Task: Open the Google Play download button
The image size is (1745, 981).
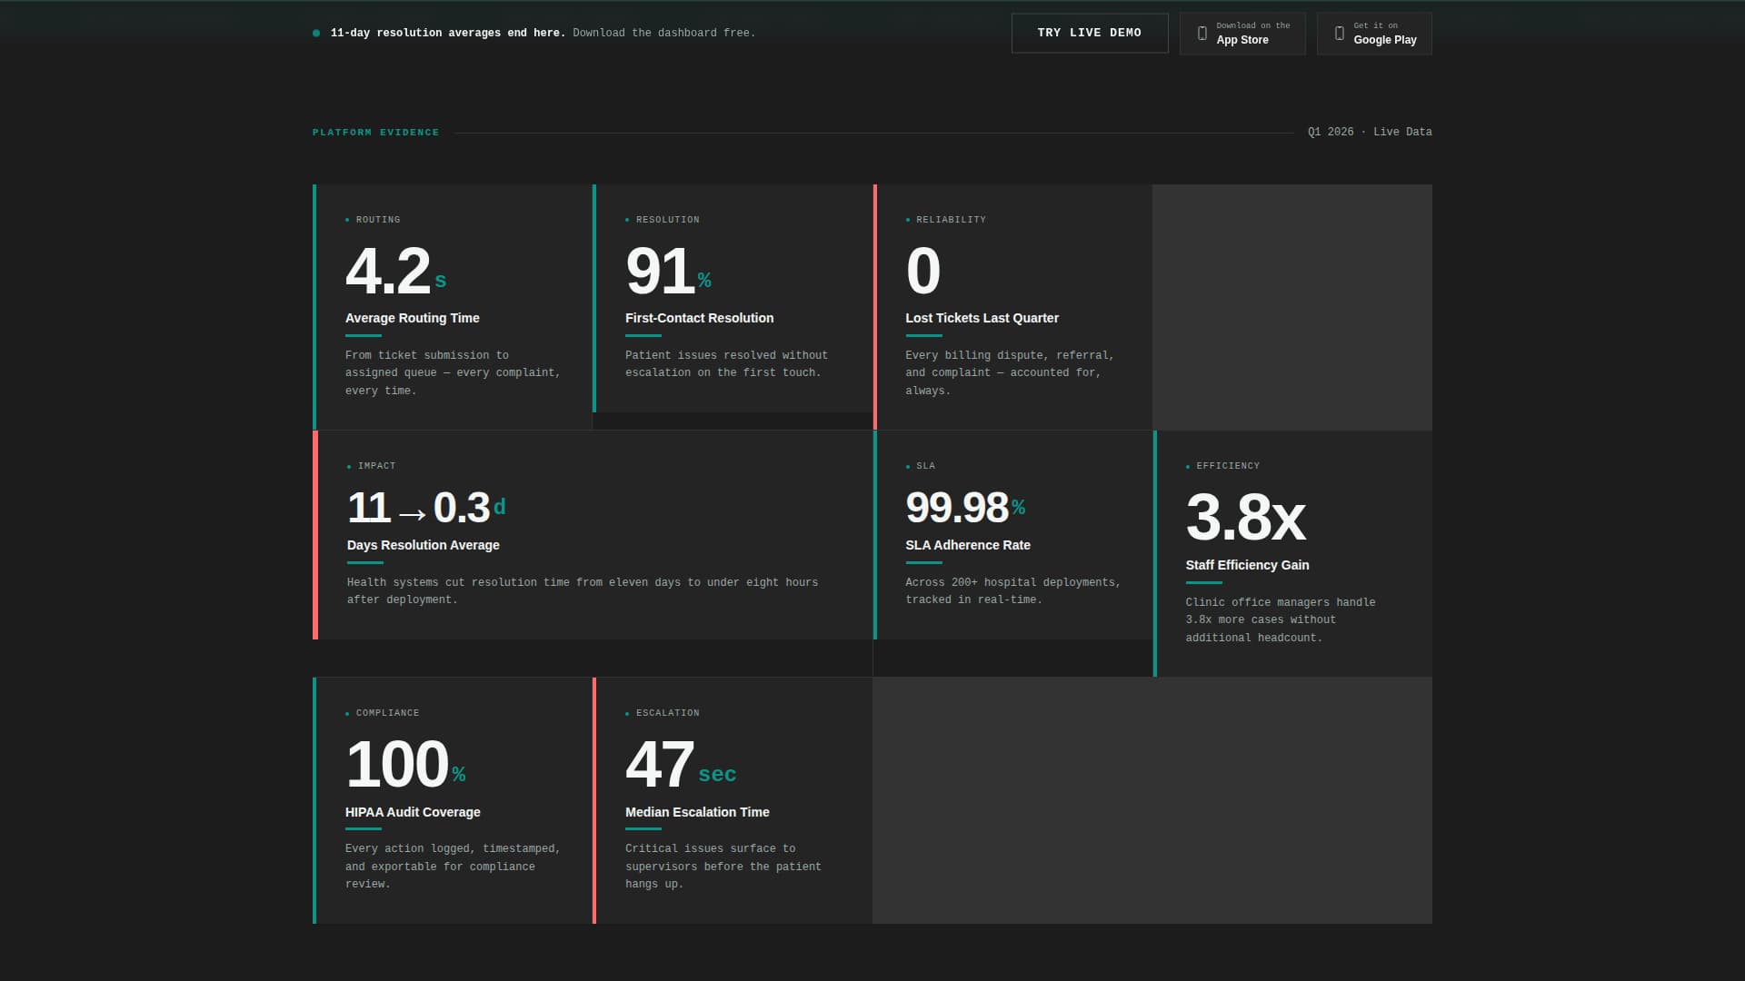Action: tap(1374, 34)
